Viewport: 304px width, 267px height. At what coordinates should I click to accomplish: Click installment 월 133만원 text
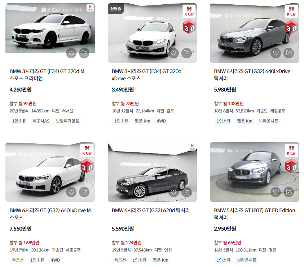(233, 103)
